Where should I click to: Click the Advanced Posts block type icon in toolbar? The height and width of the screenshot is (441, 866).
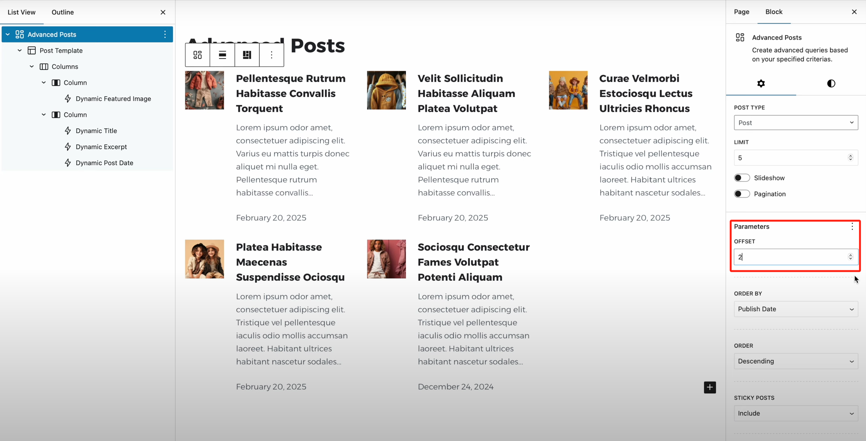(197, 55)
